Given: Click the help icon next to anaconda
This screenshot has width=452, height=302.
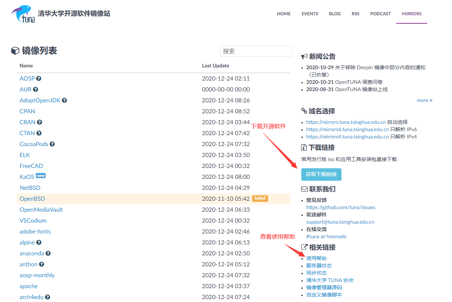Looking at the screenshot, I should click(48, 253).
